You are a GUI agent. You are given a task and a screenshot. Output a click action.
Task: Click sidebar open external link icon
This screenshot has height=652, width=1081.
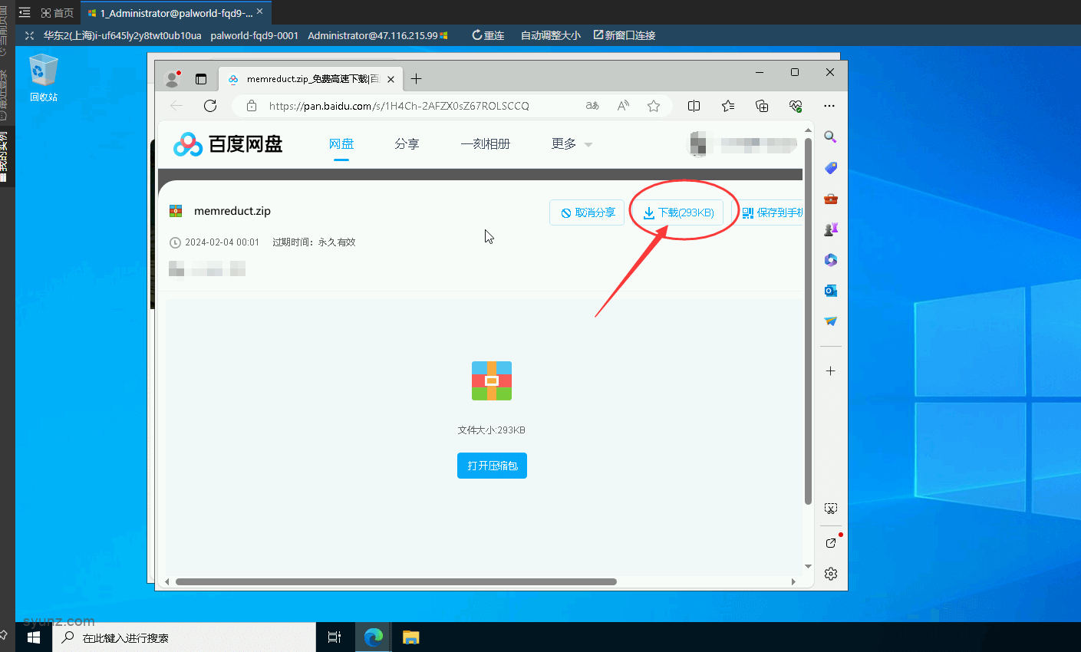pyautogui.click(x=830, y=542)
